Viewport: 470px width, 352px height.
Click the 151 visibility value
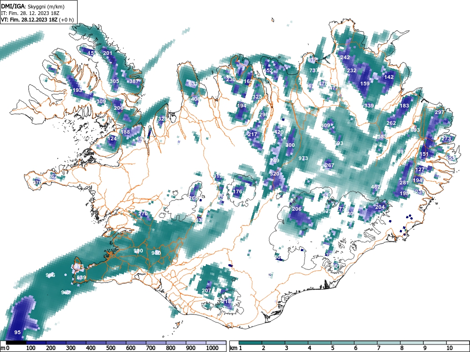[424, 154]
